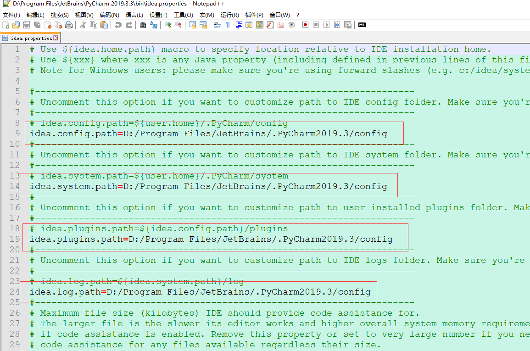Show the Document Map panel
530x351 pixels.
260,25
